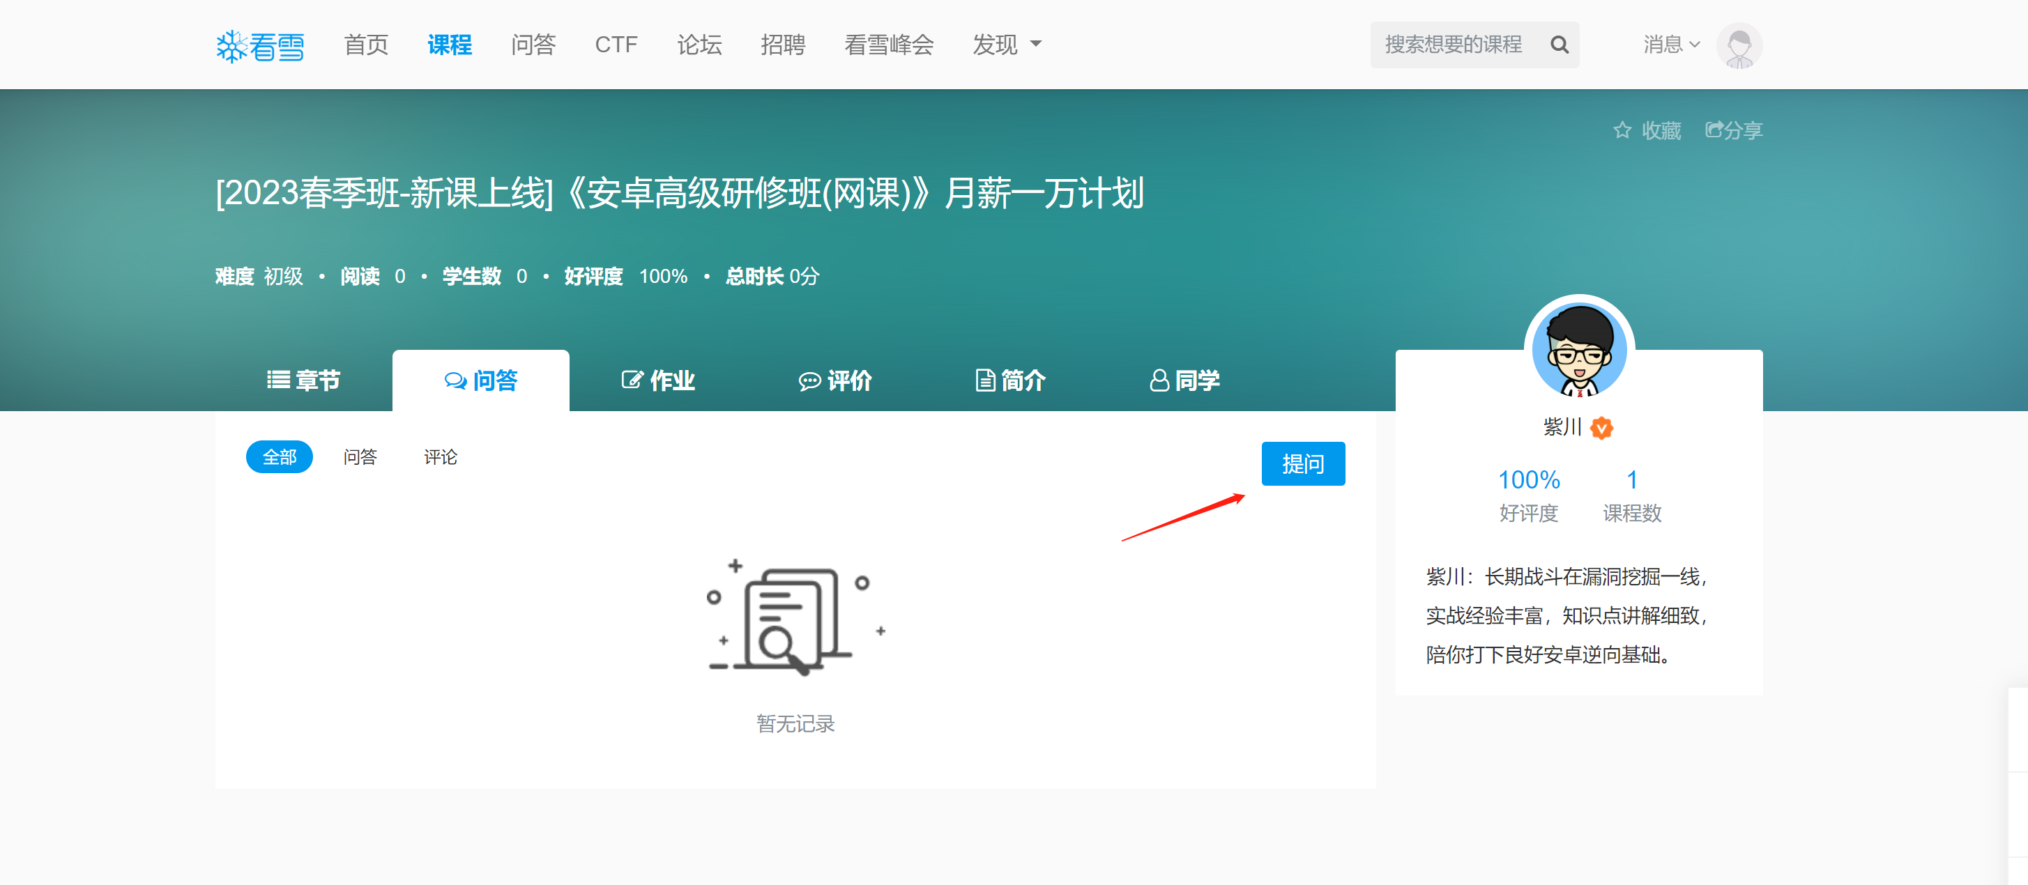The image size is (2028, 885).
Task: Go to 论坛 in the navigation bar
Action: coord(699,45)
